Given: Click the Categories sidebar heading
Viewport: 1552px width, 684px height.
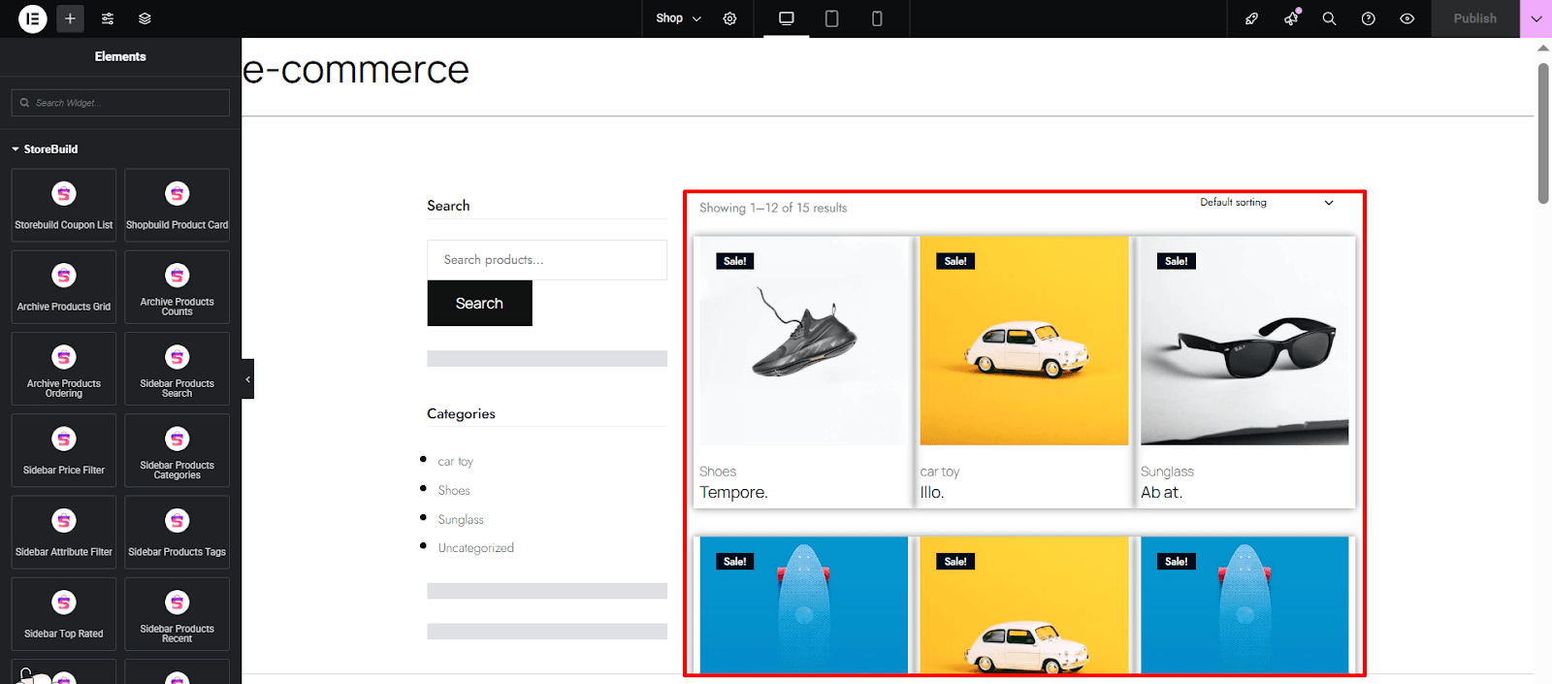Looking at the screenshot, I should tap(461, 413).
